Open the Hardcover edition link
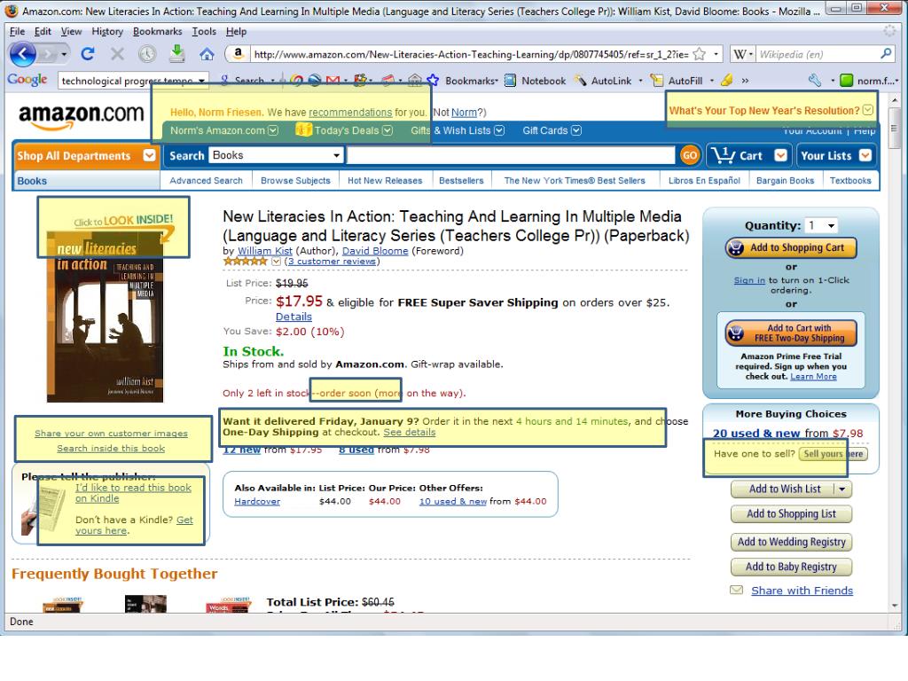Screen dimensions: 908x681 point(257,502)
